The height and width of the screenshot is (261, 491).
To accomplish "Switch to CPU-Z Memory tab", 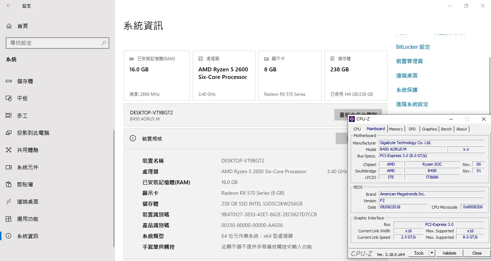I will click(396, 129).
